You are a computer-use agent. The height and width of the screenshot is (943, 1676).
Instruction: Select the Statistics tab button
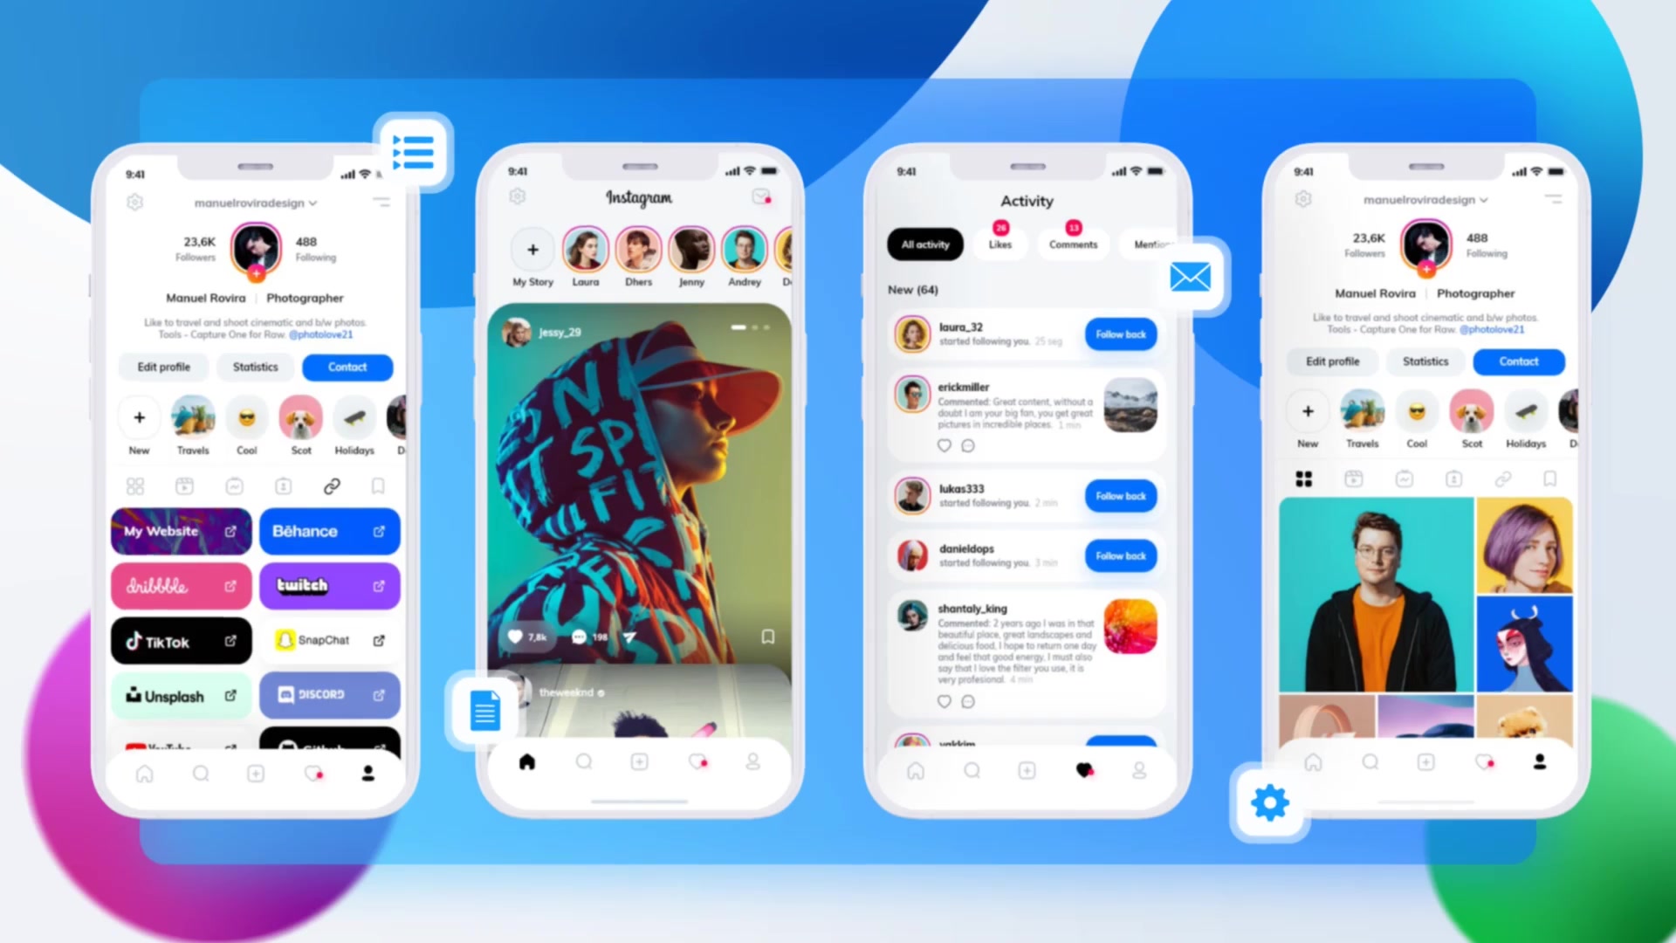point(253,366)
